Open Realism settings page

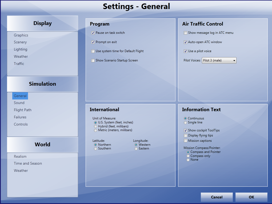pyautogui.click(x=20, y=157)
